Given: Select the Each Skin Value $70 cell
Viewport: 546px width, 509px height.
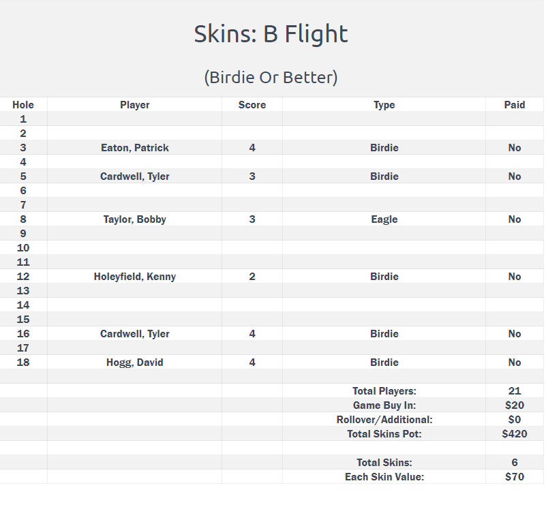Looking at the screenshot, I should [x=514, y=477].
